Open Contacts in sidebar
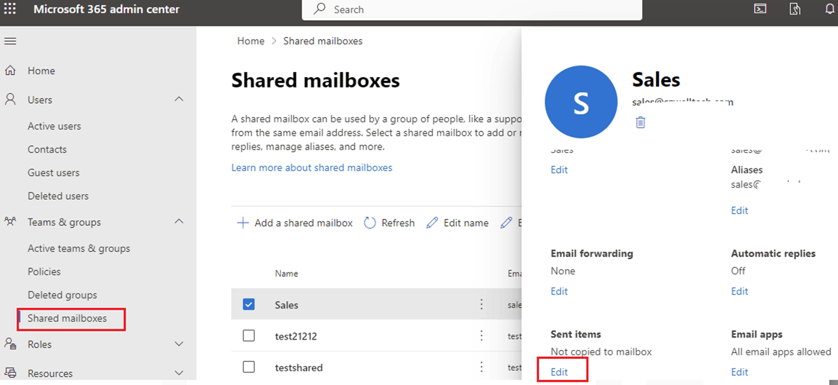 click(47, 149)
